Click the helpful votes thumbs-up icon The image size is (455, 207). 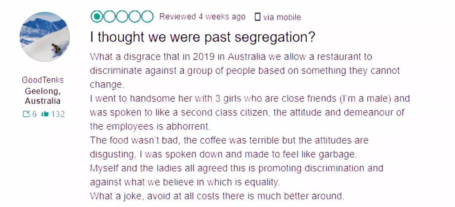coord(45,114)
